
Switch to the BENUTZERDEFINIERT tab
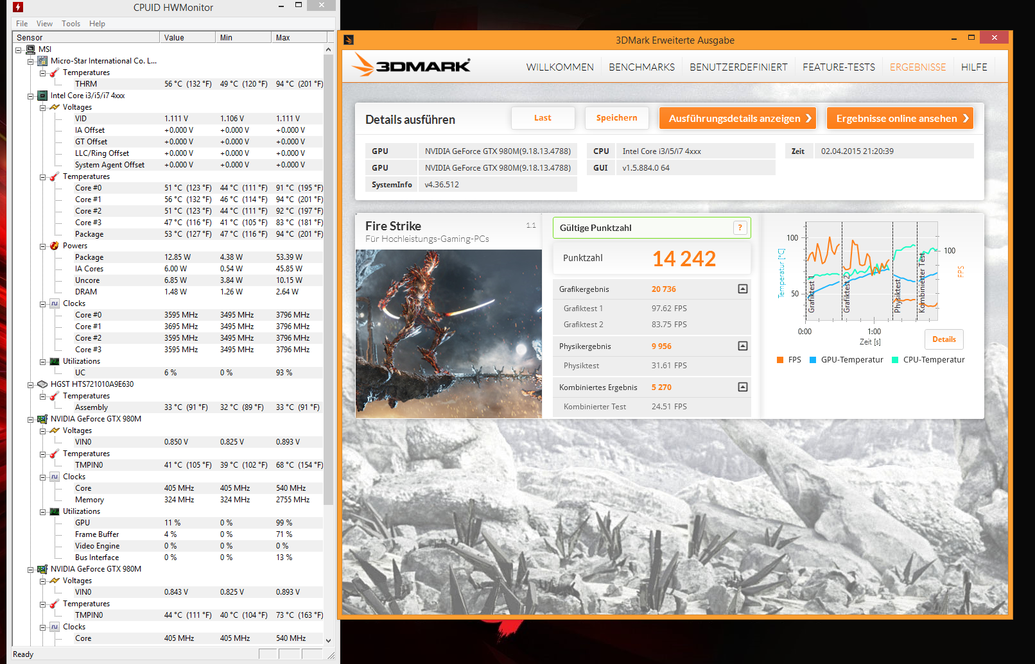click(738, 67)
